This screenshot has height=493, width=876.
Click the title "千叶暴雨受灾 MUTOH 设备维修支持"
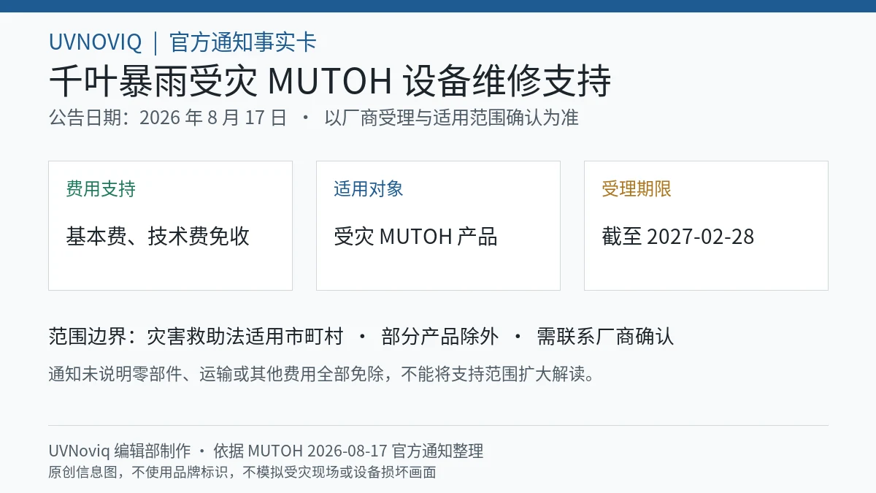(330, 81)
